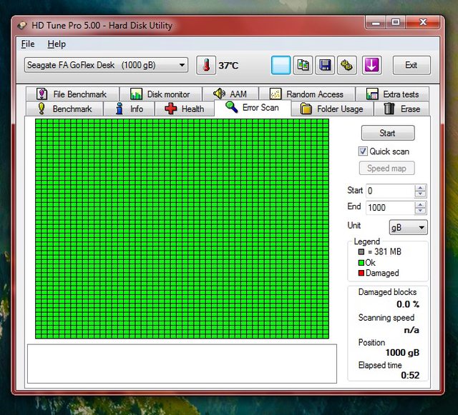458x415 pixels.
Task: Toggle the Quick scan checkbox
Action: click(x=363, y=151)
